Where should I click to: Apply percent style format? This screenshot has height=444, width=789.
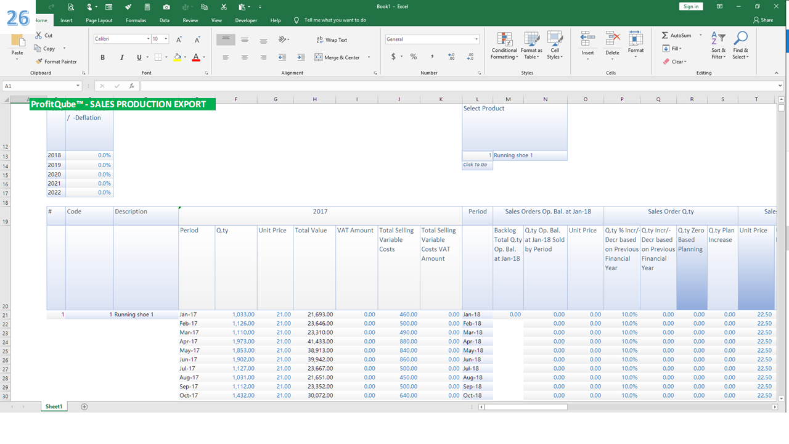[x=414, y=57]
